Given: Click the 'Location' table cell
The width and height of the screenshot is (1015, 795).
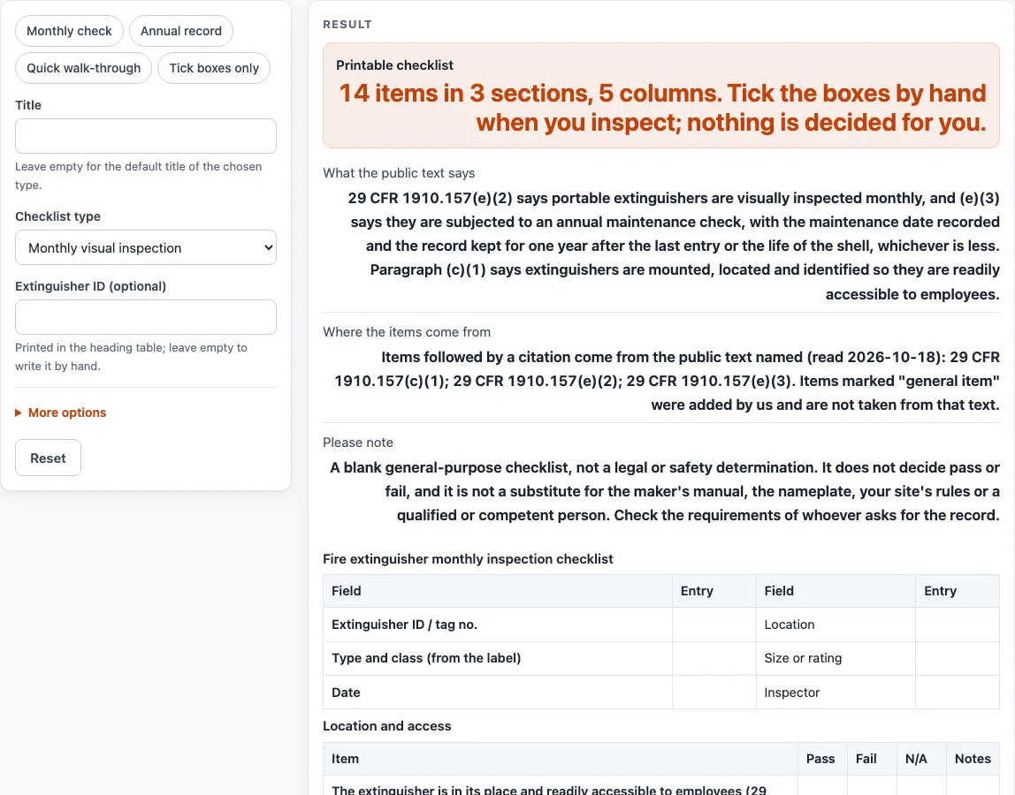Looking at the screenshot, I should [836, 625].
